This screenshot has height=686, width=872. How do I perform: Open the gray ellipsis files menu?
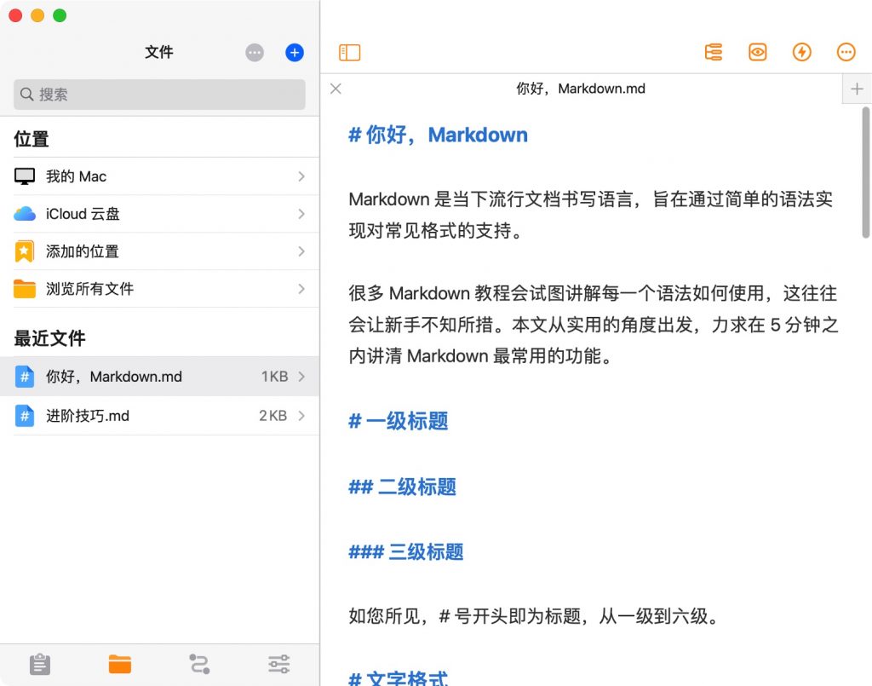[255, 53]
